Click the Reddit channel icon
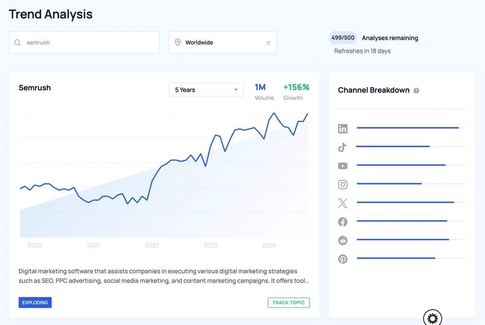485x325 pixels. pyautogui.click(x=343, y=240)
